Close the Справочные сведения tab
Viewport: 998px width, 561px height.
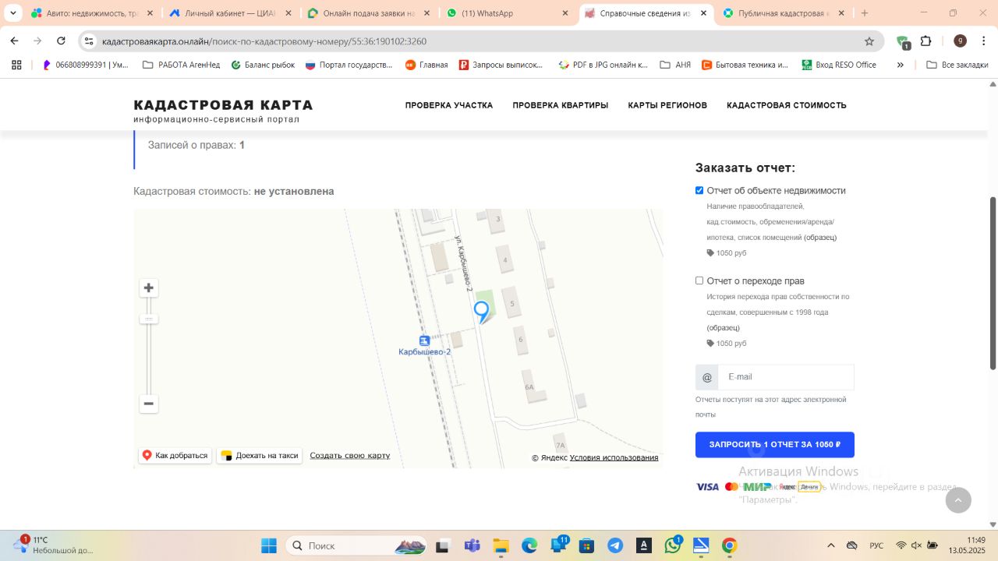[703, 13]
